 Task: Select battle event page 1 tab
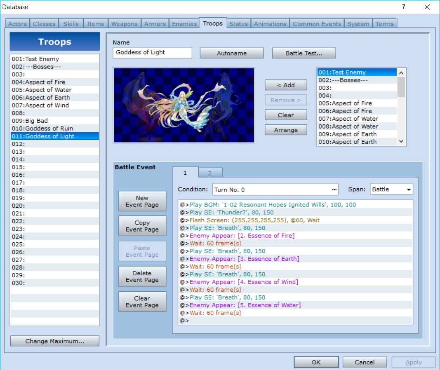[x=185, y=173]
